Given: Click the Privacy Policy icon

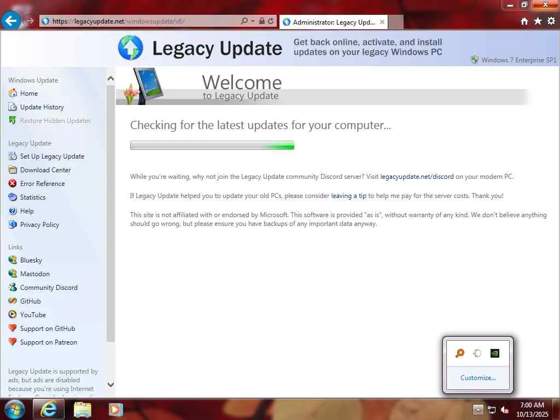Looking at the screenshot, I should [13, 224].
